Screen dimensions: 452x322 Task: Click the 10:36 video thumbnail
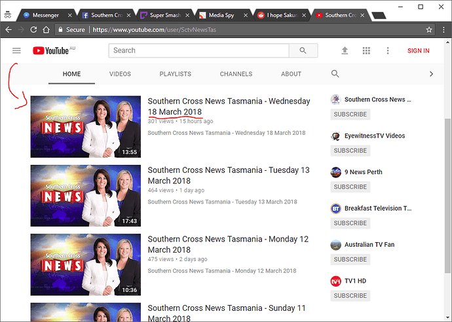[86, 264]
